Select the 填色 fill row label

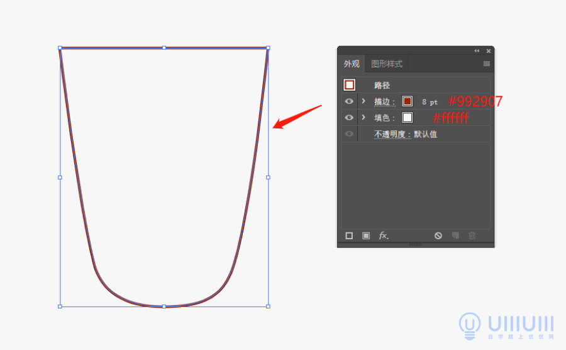coord(384,118)
